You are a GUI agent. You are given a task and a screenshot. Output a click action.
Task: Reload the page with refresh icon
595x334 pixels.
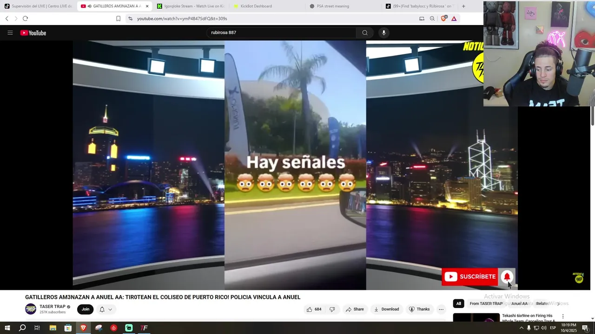click(x=25, y=19)
